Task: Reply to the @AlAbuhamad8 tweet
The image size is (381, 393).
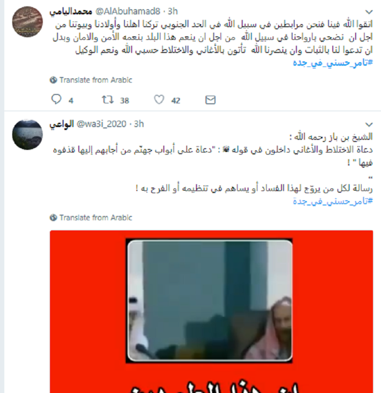Action: click(56, 99)
